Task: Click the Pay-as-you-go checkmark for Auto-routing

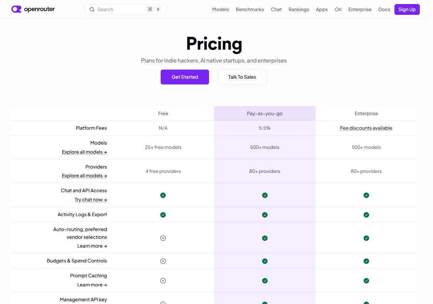Action: (265, 238)
